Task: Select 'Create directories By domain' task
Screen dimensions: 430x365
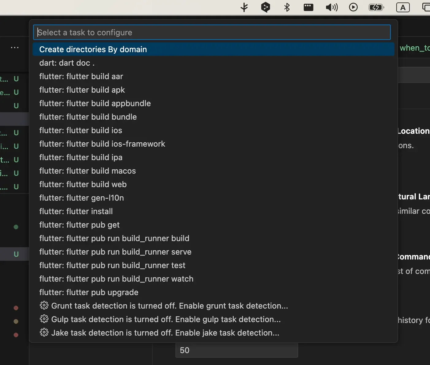Action: coord(213,49)
